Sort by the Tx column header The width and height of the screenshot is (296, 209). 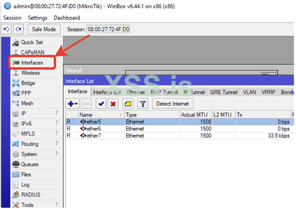pos(263,115)
